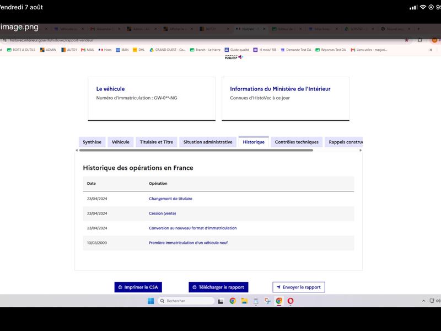The image size is (441, 331).
Task: Open the BOITE A OUTILS bookmark
Action: pos(21,50)
